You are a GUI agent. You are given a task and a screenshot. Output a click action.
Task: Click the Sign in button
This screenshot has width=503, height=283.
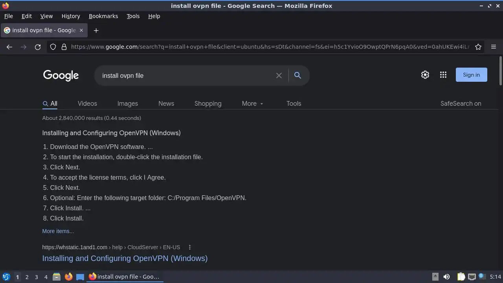coord(471,75)
